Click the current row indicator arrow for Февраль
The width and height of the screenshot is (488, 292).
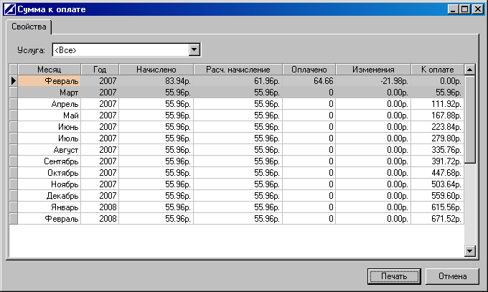(x=13, y=81)
